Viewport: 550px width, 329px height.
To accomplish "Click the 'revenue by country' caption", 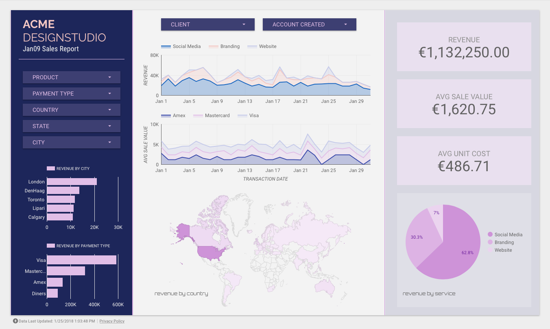I will 181,294.
